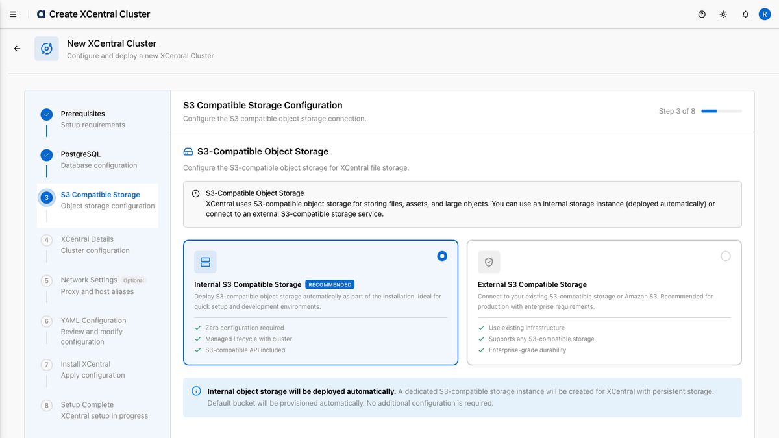Click the step 4 circle indicator
This screenshot has height=438, width=779.
coord(47,240)
